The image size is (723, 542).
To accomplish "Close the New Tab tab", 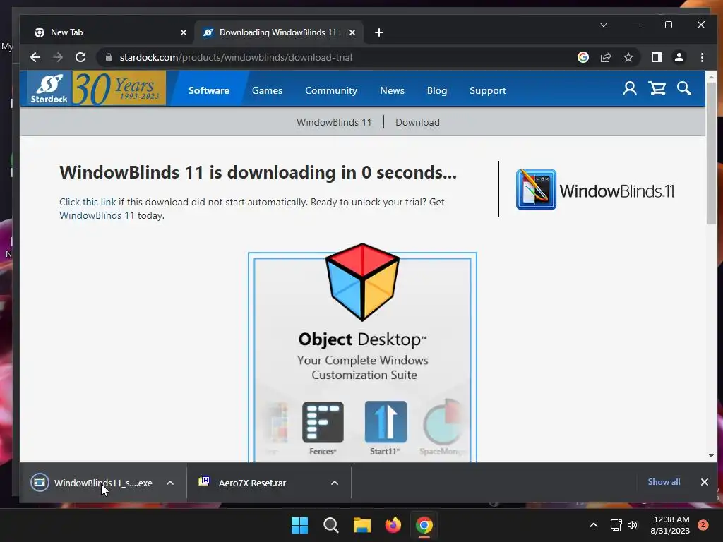I will point(184,32).
